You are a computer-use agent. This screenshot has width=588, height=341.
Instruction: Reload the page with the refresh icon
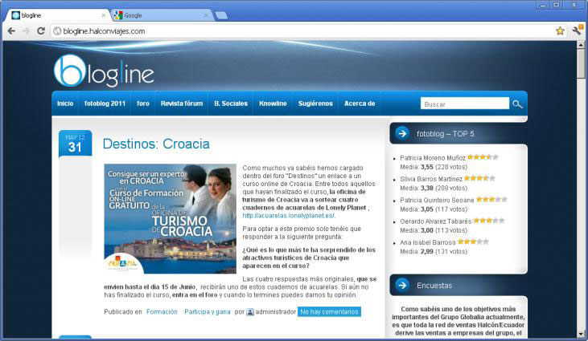(41, 31)
